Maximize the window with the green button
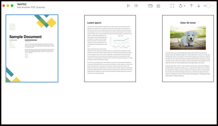Viewport: 218px width, 126px height. pyautogui.click(x=12, y=5)
